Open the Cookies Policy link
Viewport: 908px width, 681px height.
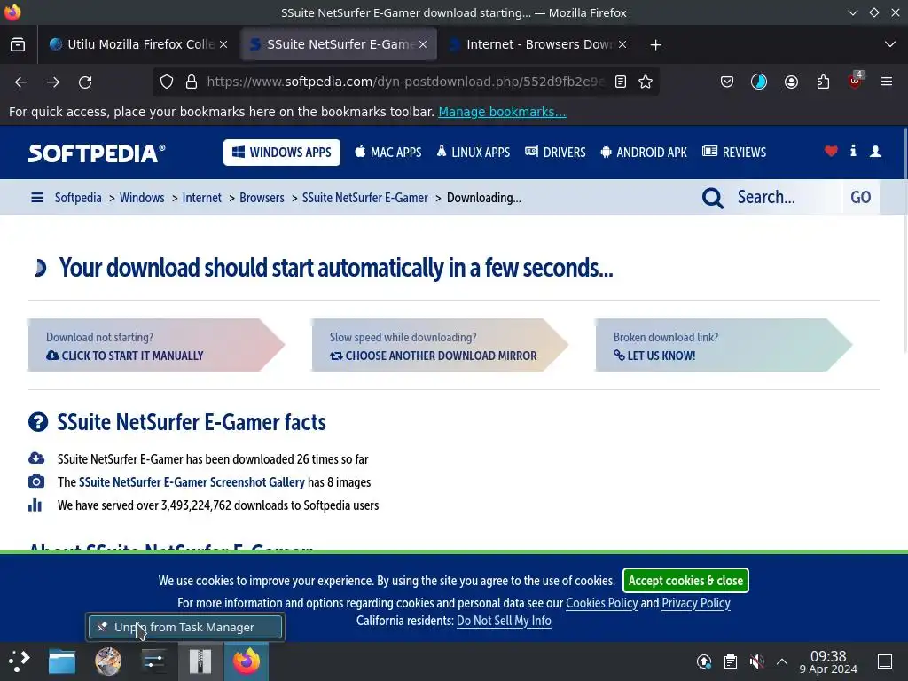tap(602, 603)
